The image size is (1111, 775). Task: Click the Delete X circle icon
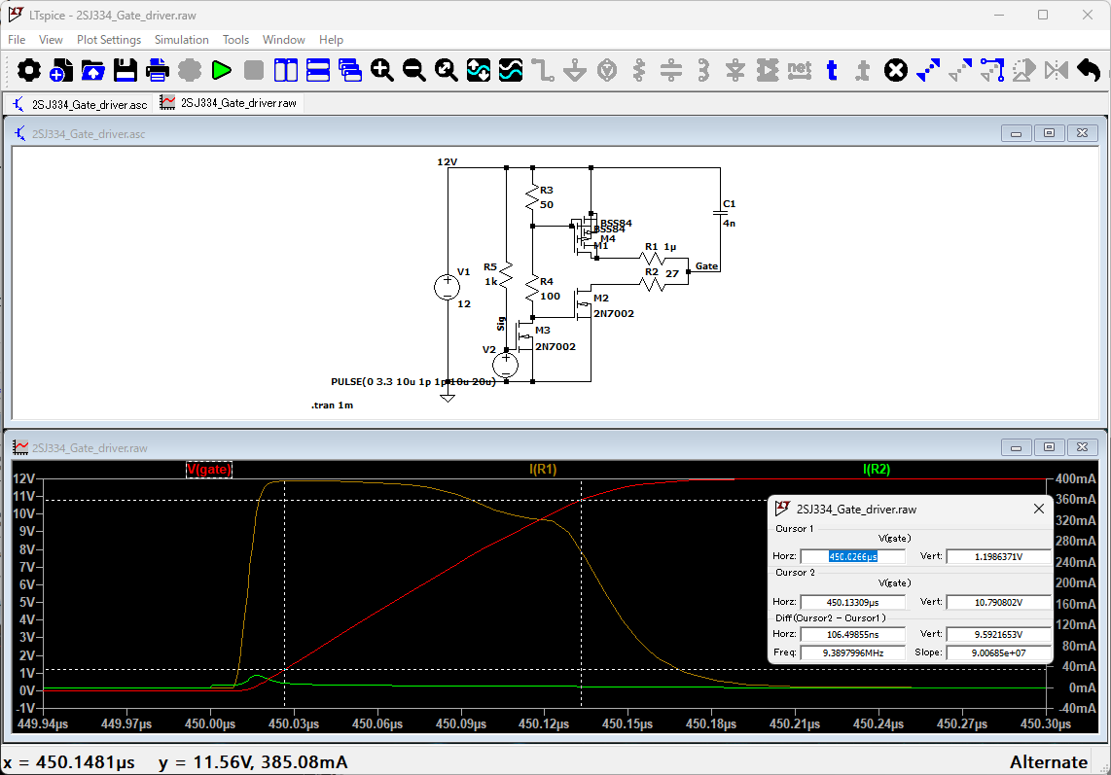pyautogui.click(x=895, y=70)
